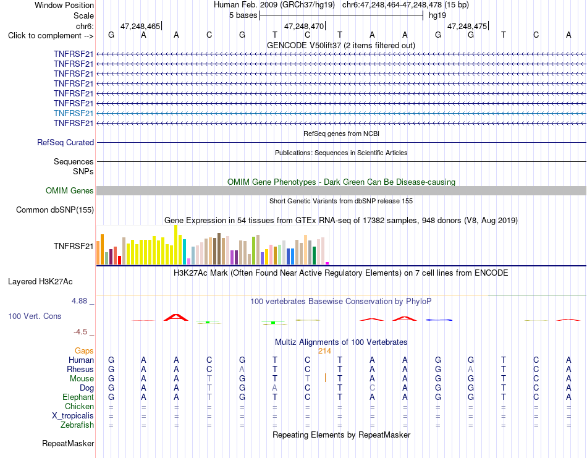Click the Human species label
The image size is (587, 458).
pyautogui.click(x=81, y=360)
